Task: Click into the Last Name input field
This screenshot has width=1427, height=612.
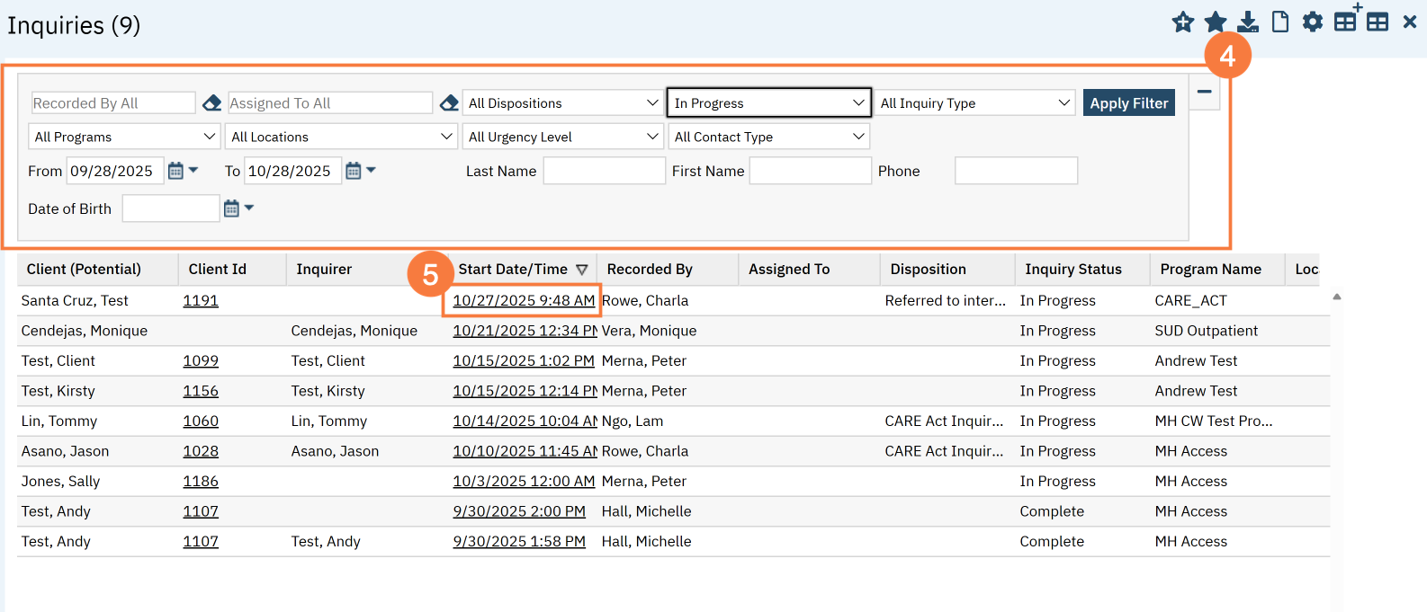Action: click(x=604, y=171)
